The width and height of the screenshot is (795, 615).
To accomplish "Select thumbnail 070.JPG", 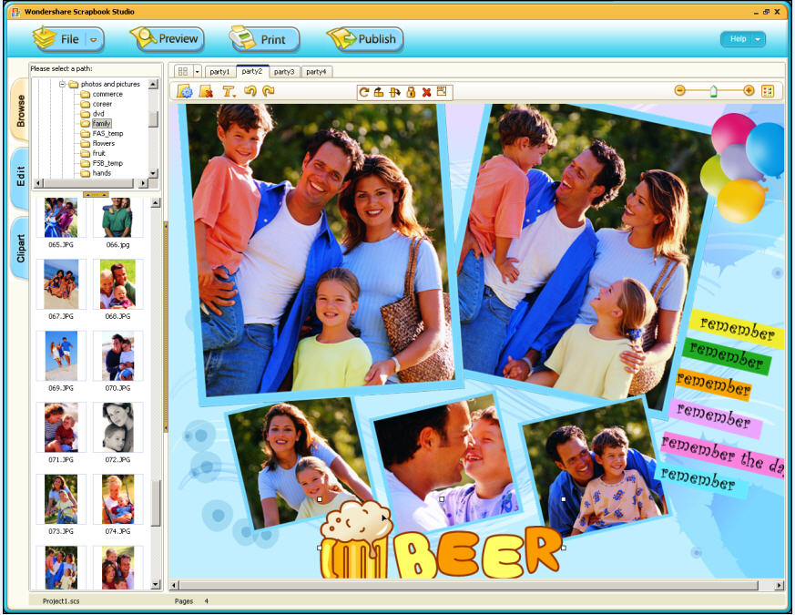I will tap(117, 355).
